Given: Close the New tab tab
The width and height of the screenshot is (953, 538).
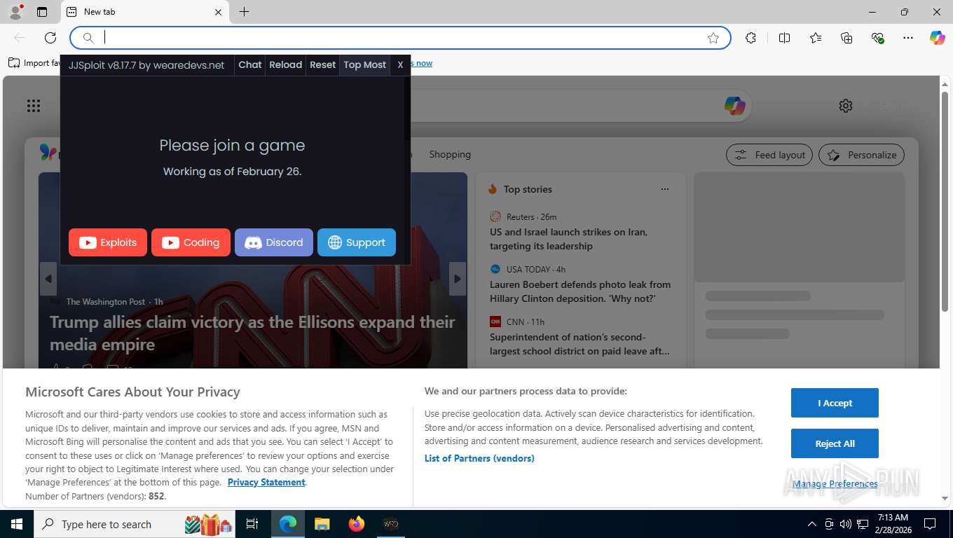Looking at the screenshot, I should tap(218, 12).
